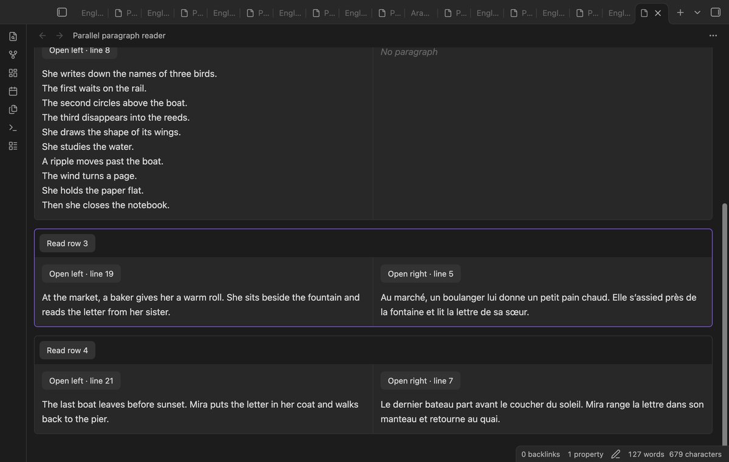Click 'Open right · line 7' button
The height and width of the screenshot is (462, 729).
point(420,381)
